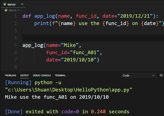Click the code=0 exit status text
164x116 pixels.
coord(70,112)
